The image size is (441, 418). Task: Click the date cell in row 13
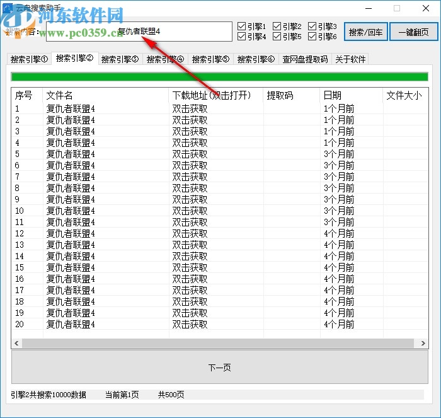click(339, 245)
